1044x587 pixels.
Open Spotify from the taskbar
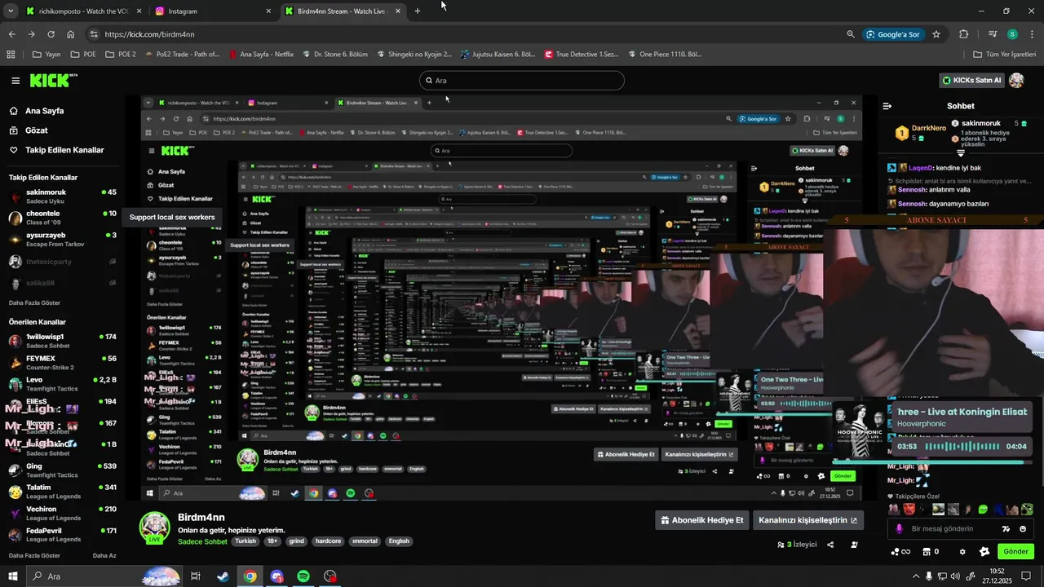(303, 576)
